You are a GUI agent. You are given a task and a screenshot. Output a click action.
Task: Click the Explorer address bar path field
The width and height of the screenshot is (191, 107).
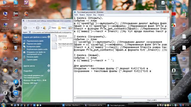pyautogui.click(x=51, y=32)
